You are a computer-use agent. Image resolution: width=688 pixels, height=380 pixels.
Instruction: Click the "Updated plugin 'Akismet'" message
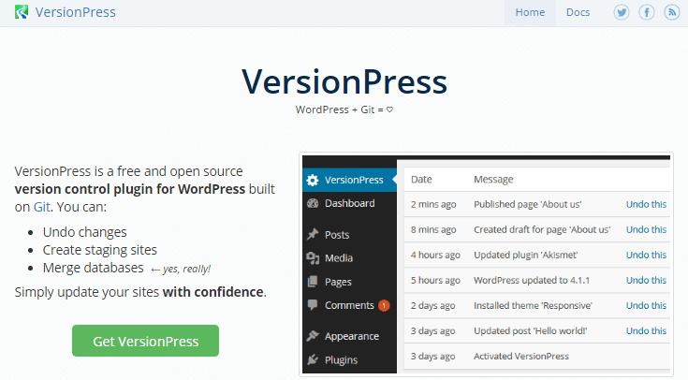526,255
